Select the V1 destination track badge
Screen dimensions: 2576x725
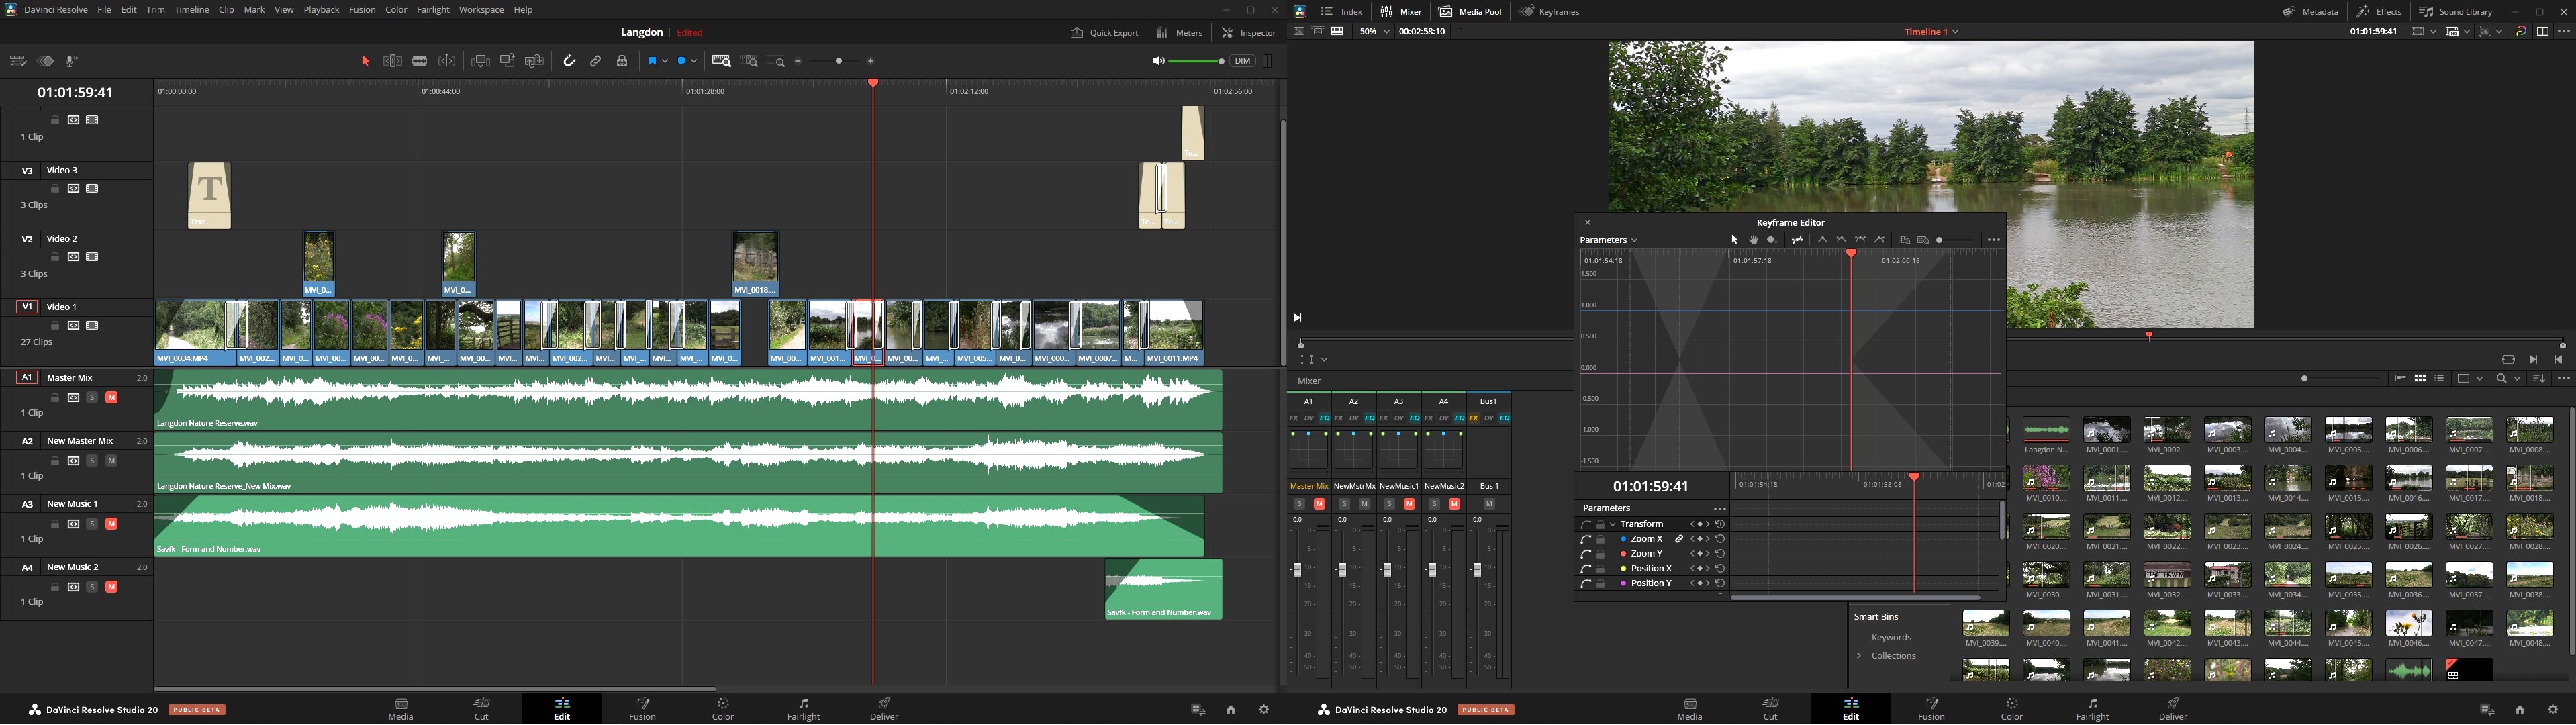point(27,307)
